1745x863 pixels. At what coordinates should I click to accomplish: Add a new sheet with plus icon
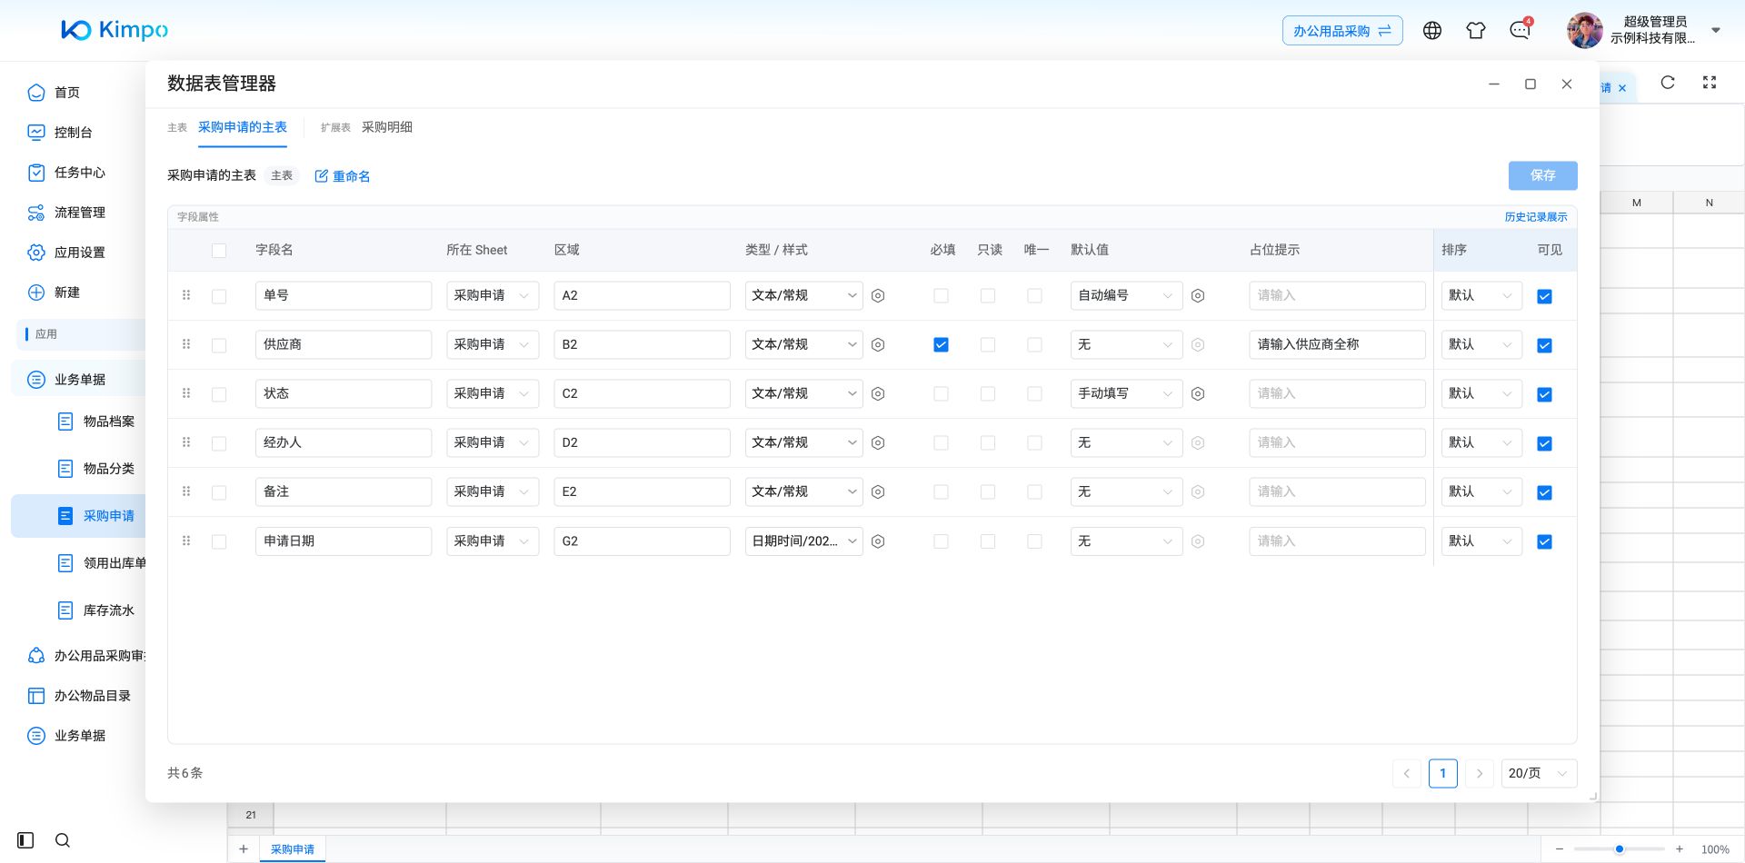tap(244, 849)
